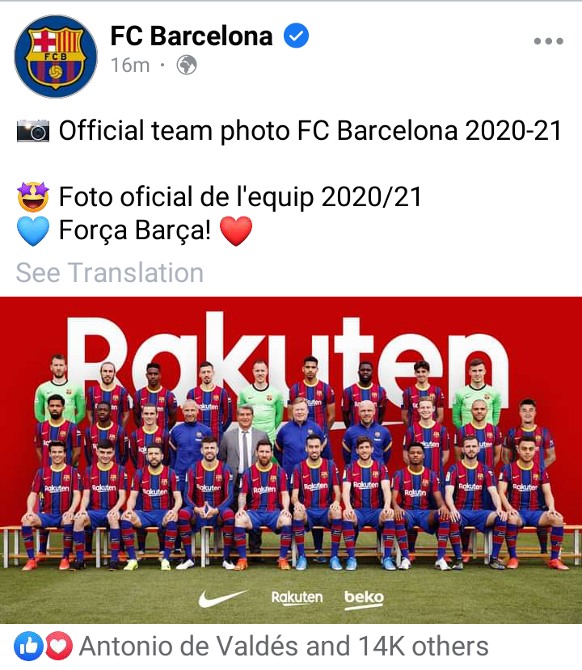Tap the FC Barcelona page name
This screenshot has width=582, height=670.
pos(192,36)
